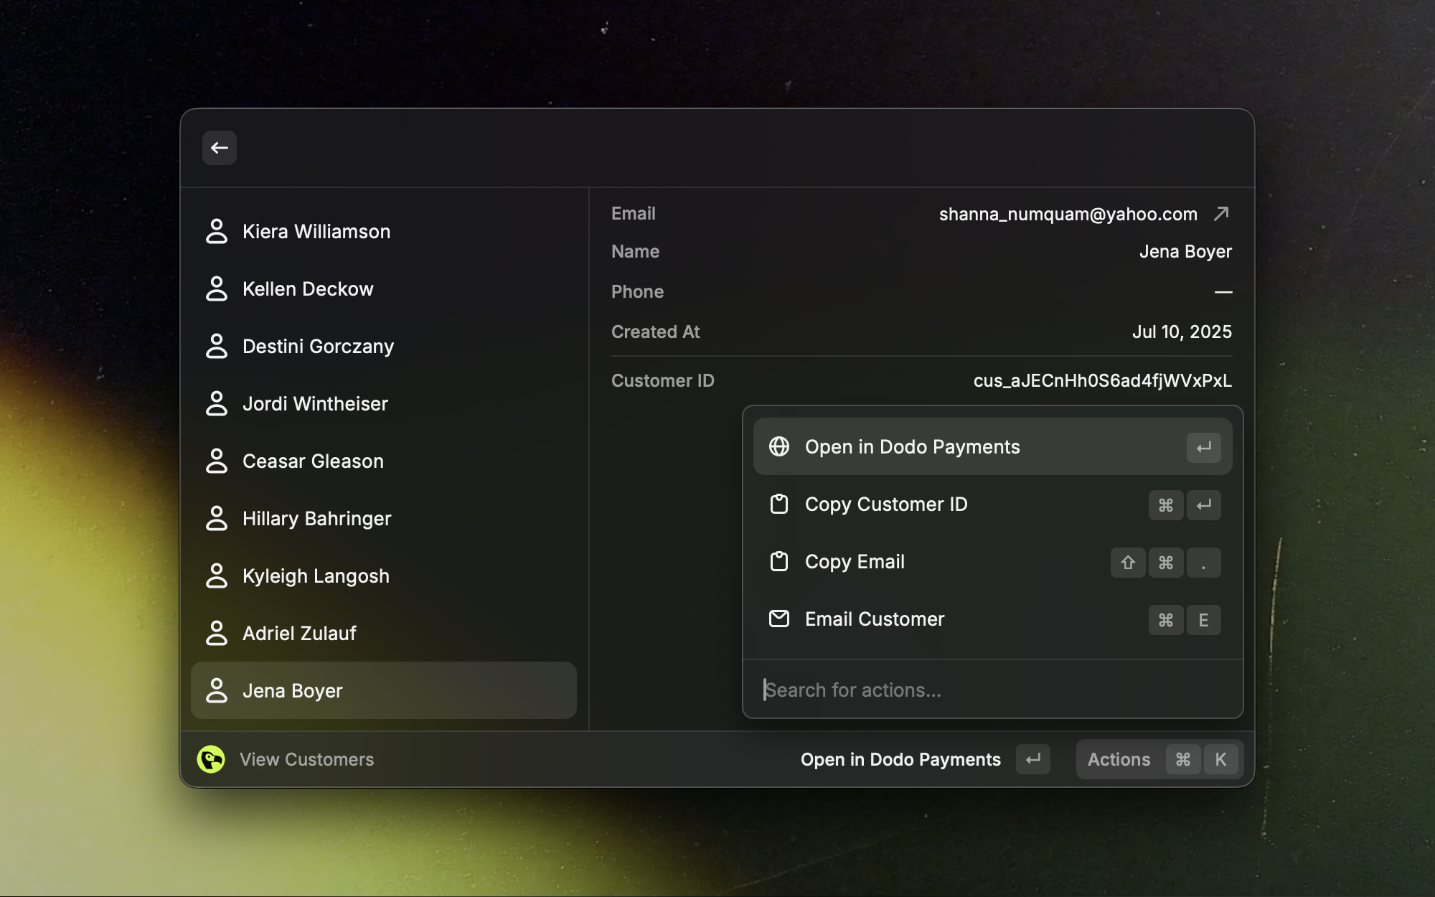Click the envelope icon beside Email Customer
Image resolution: width=1435 pixels, height=897 pixels.
point(779,619)
